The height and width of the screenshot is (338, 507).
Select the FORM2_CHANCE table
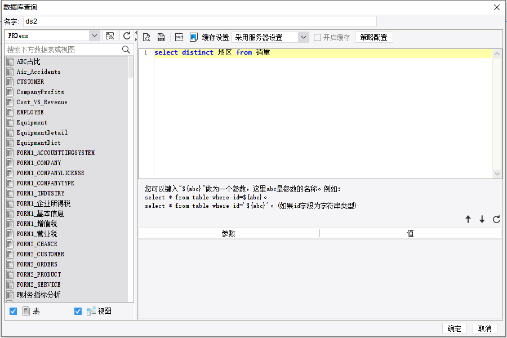tap(37, 244)
